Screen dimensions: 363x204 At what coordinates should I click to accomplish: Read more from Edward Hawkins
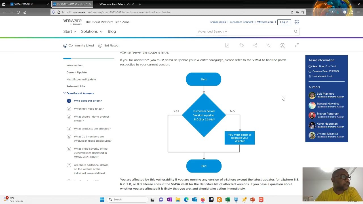(x=330, y=107)
